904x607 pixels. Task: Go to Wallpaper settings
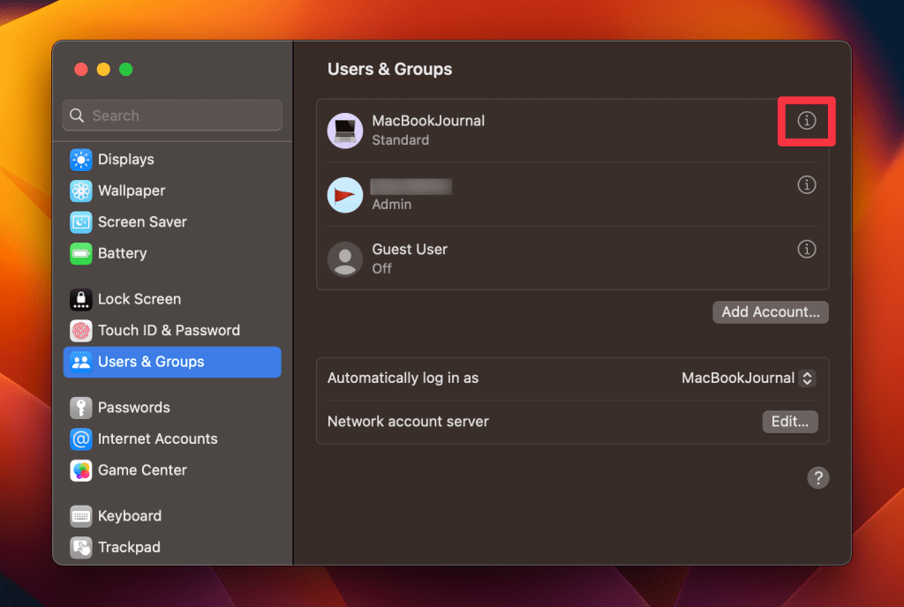131,191
